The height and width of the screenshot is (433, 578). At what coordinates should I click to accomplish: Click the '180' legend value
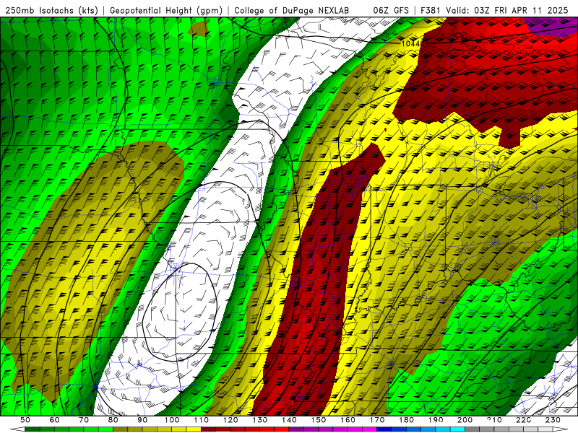(407, 420)
